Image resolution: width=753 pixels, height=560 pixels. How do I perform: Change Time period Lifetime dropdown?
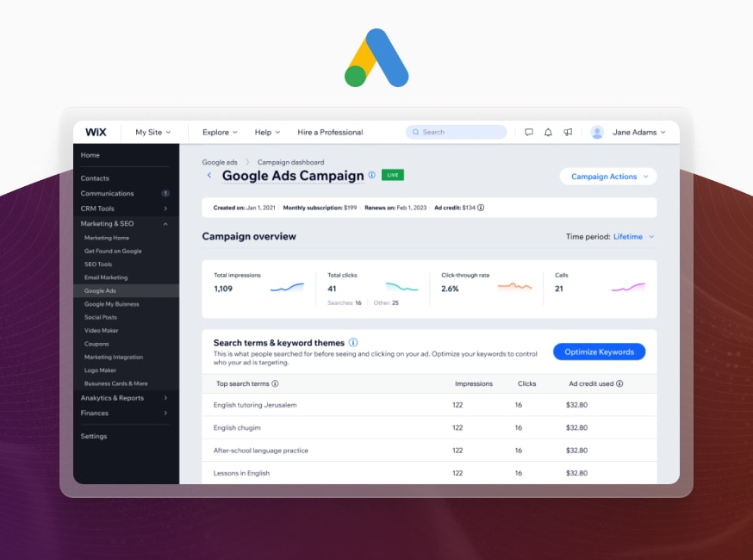[x=633, y=237]
